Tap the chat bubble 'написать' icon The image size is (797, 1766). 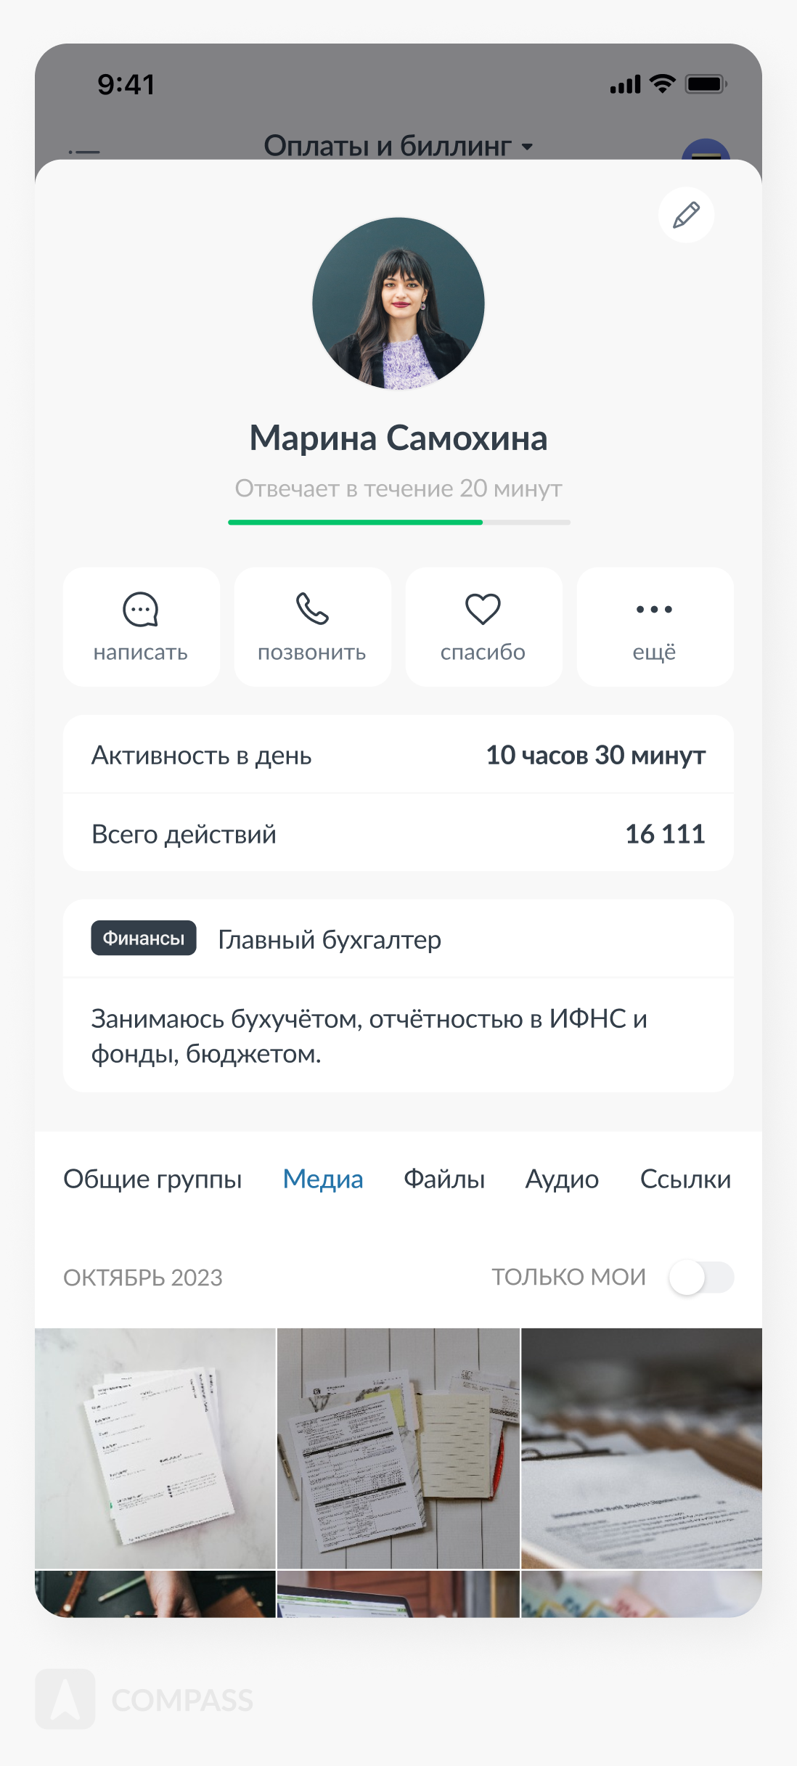pyautogui.click(x=141, y=610)
